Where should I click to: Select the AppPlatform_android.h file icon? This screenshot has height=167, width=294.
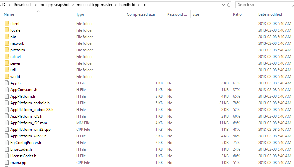[x=7, y=103]
